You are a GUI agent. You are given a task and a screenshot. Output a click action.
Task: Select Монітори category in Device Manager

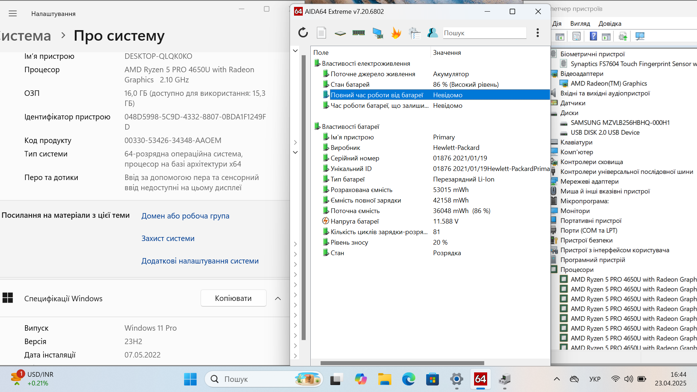coord(575,211)
